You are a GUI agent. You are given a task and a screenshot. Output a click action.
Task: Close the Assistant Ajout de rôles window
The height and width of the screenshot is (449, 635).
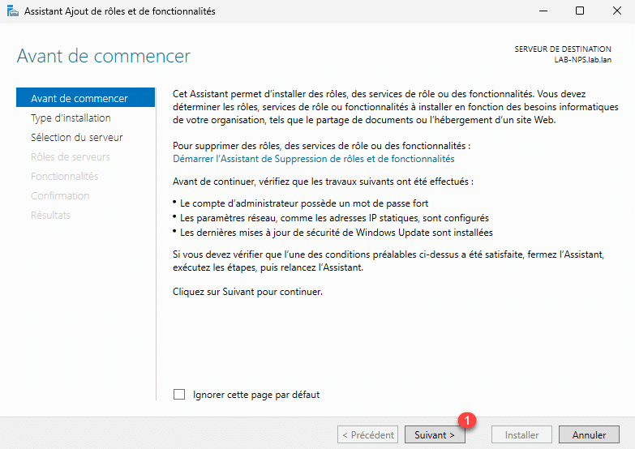616,11
